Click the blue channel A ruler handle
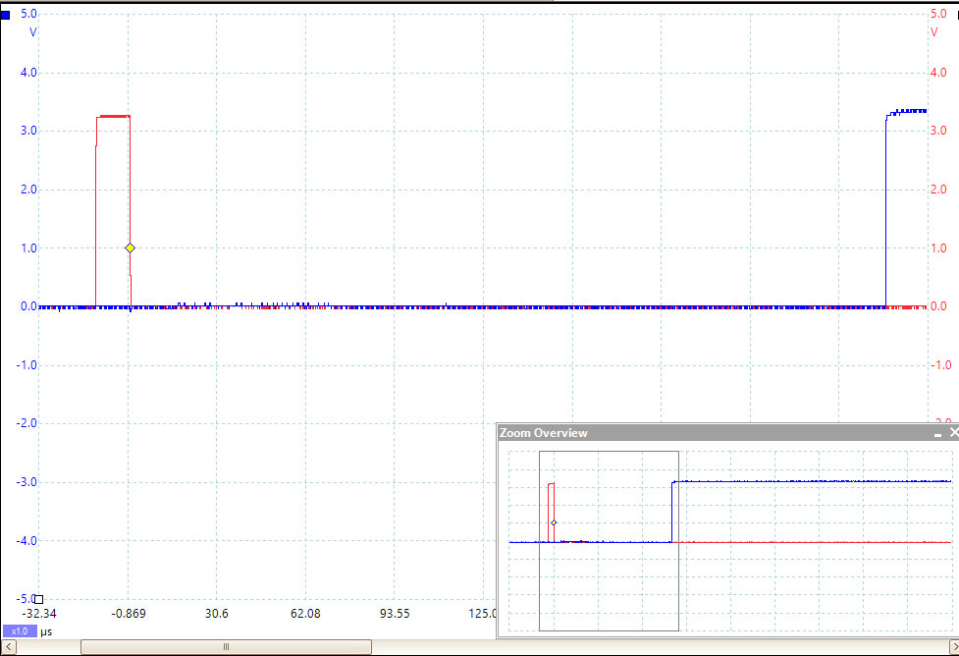The height and width of the screenshot is (656, 959). pyautogui.click(x=6, y=15)
